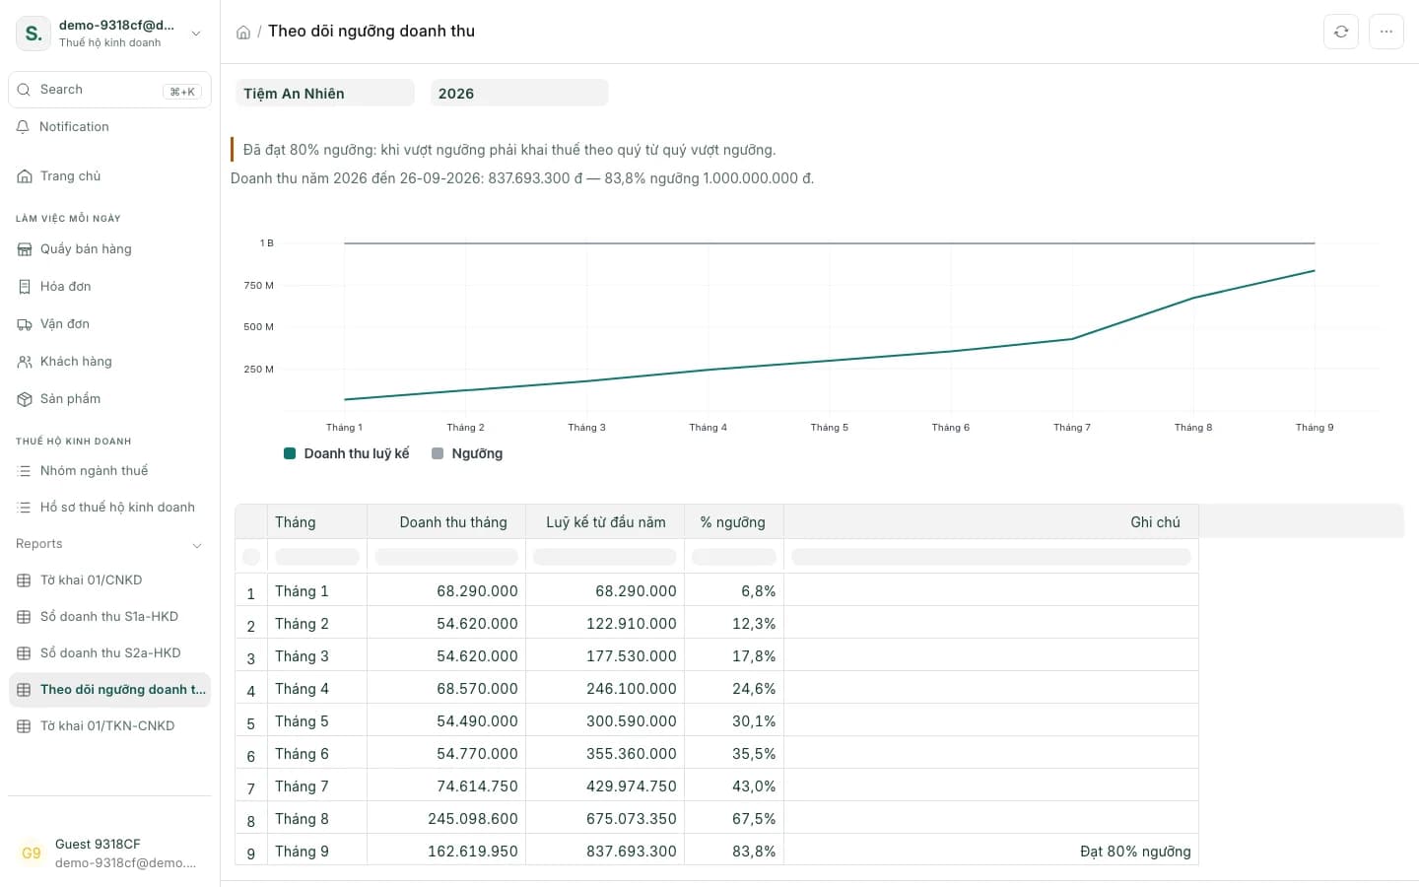This screenshot has width=1419, height=887.
Task: Open Khách hàng page
Action: pos(109,362)
